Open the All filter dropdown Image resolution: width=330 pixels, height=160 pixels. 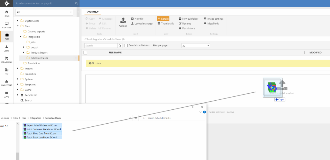click(44, 12)
